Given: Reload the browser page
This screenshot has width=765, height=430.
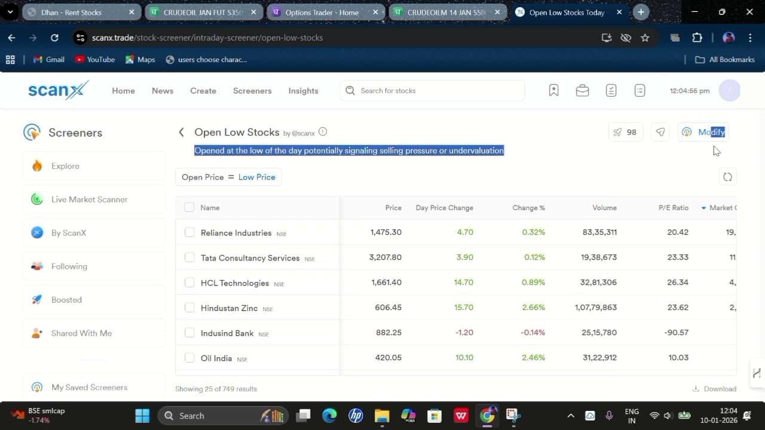Looking at the screenshot, I should tap(54, 38).
